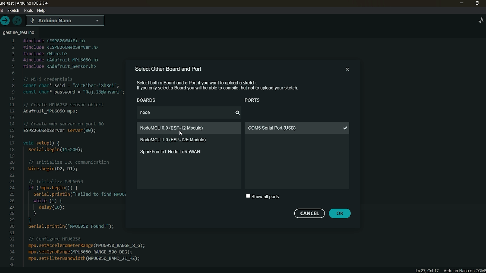
Task: Select NodeMCU 1.0 (ESP-12E Module) board
Action: 173,140
